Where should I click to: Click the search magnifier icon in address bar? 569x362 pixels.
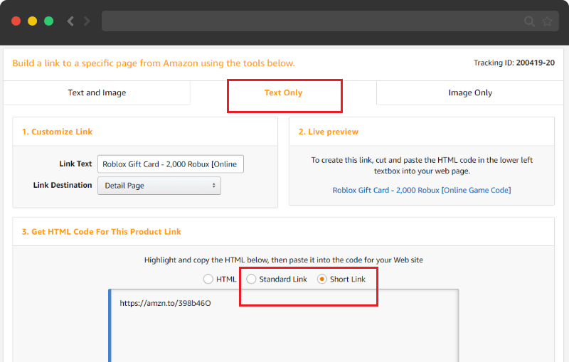click(529, 21)
